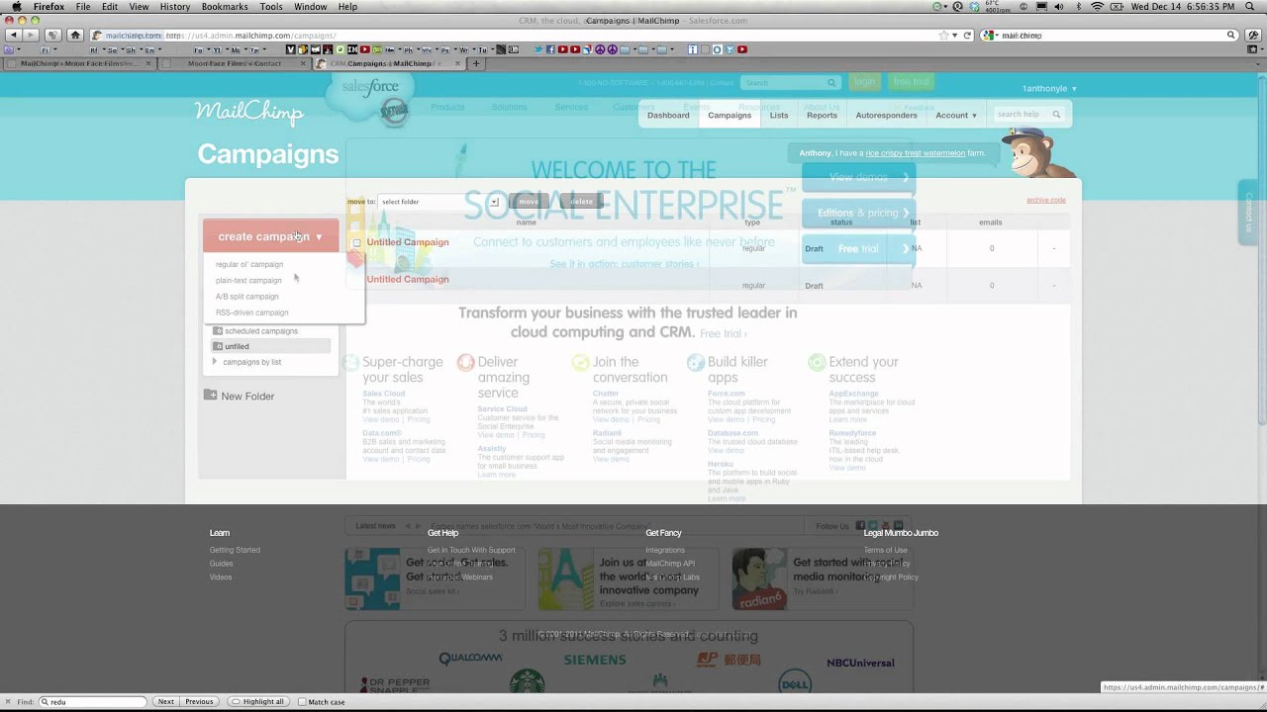The image size is (1267, 712).
Task: Close the find bar
Action: 9,702
